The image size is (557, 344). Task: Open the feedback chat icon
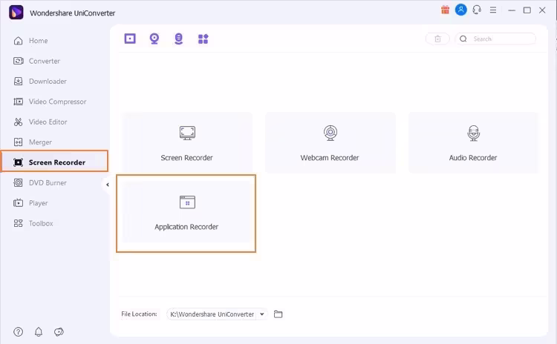(59, 331)
